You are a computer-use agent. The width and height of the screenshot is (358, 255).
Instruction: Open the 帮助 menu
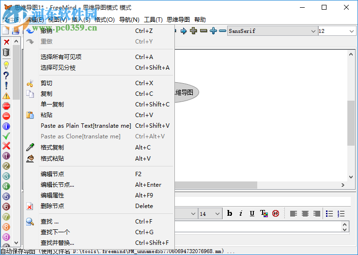click(200, 20)
